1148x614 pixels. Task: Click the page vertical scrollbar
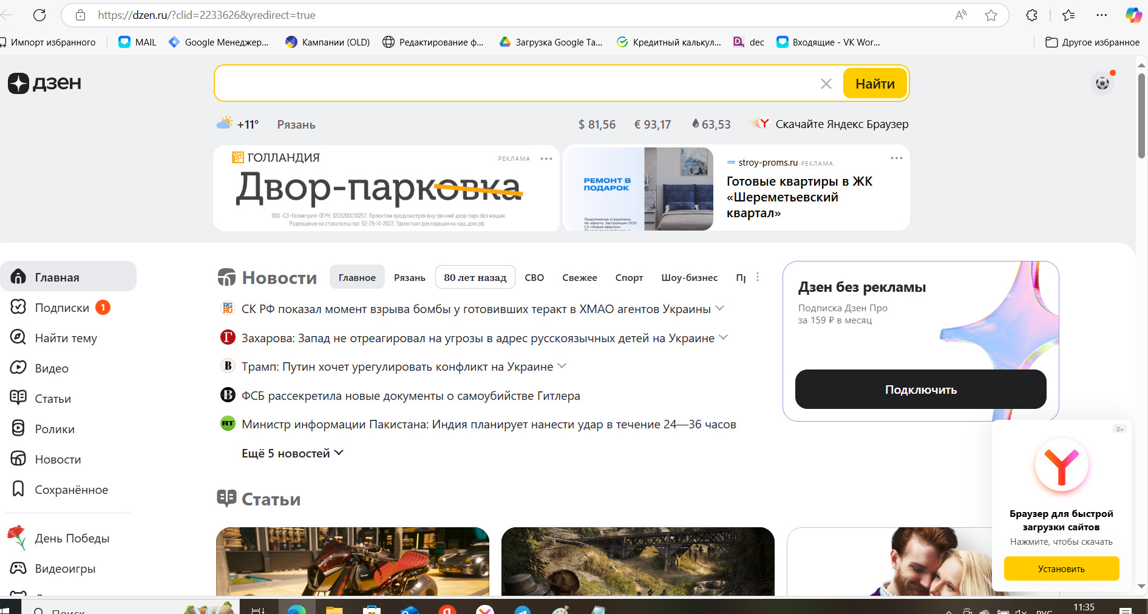pos(1141,115)
